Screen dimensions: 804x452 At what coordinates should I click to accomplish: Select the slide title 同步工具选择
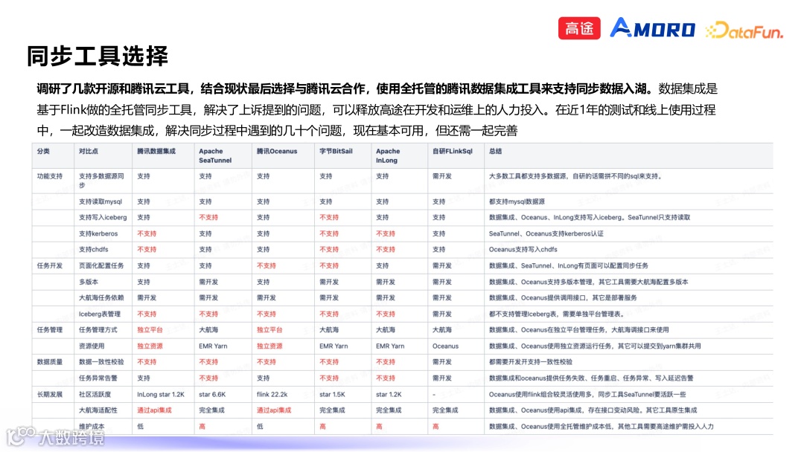click(x=98, y=56)
